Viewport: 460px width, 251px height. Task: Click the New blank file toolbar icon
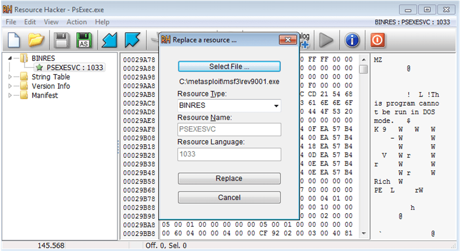(x=14, y=40)
